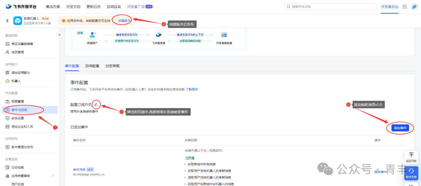Click 读取用户发给机器人的单聊消息 permission

pyautogui.click(x=209, y=177)
